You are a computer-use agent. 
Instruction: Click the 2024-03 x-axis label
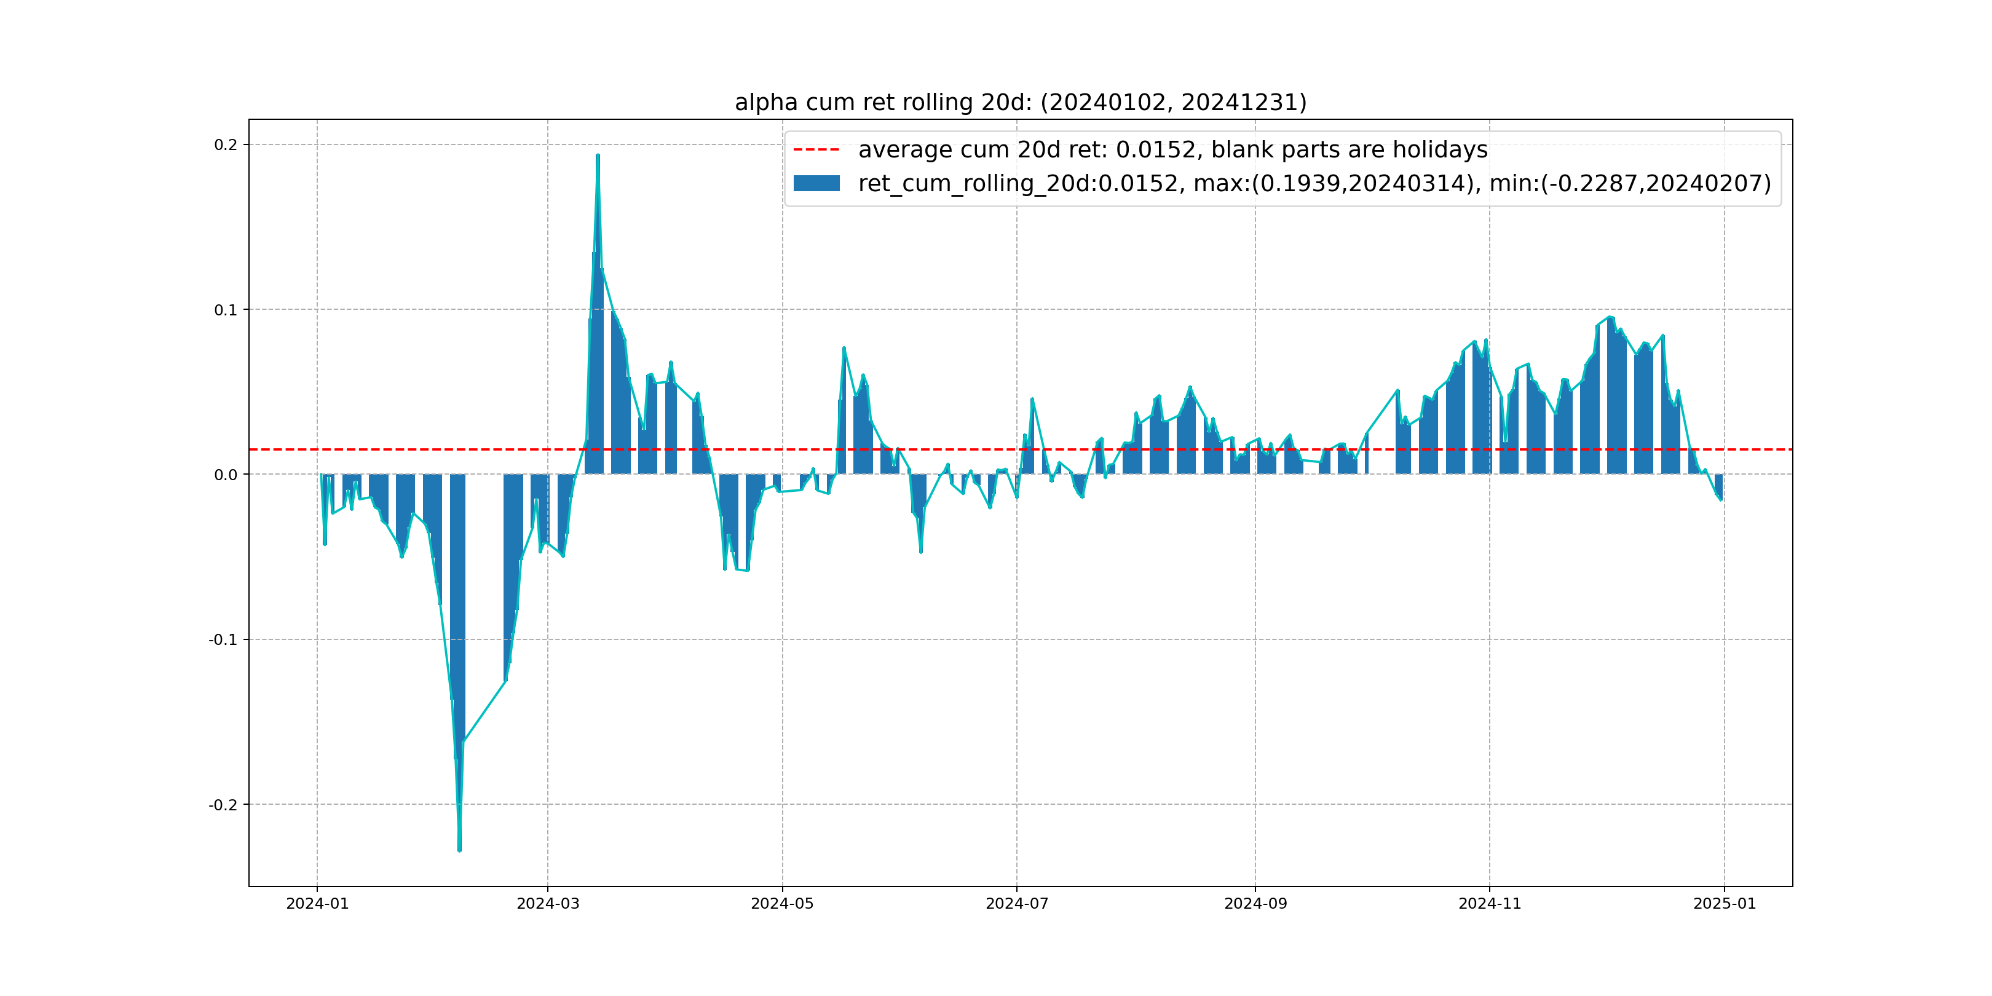coord(547,904)
